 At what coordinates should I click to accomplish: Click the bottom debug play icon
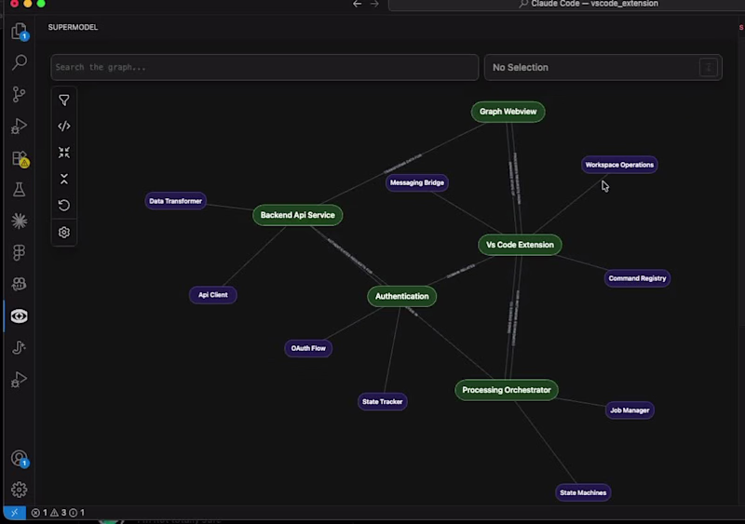(x=19, y=379)
